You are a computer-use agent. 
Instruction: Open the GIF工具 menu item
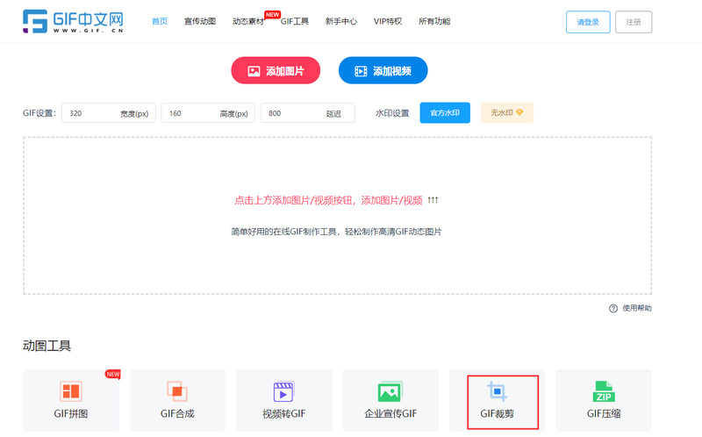click(295, 21)
